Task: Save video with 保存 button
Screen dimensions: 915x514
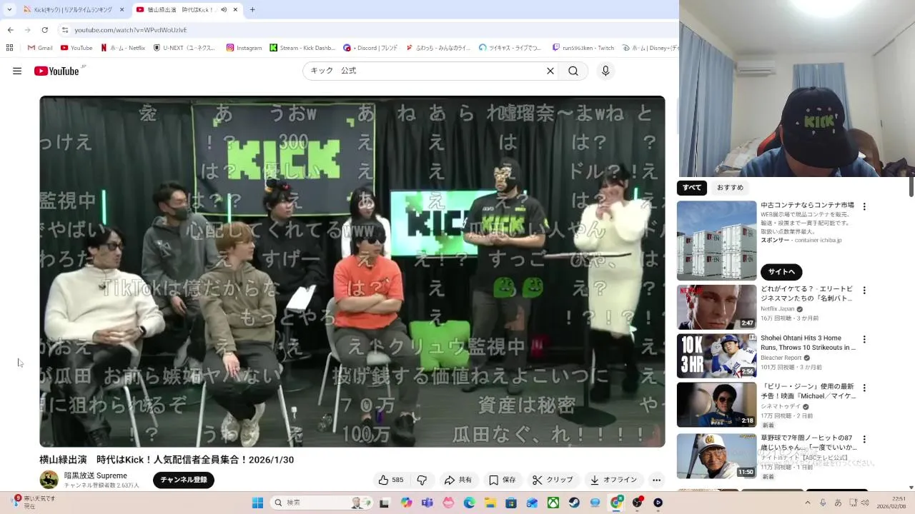Action: [x=502, y=480]
